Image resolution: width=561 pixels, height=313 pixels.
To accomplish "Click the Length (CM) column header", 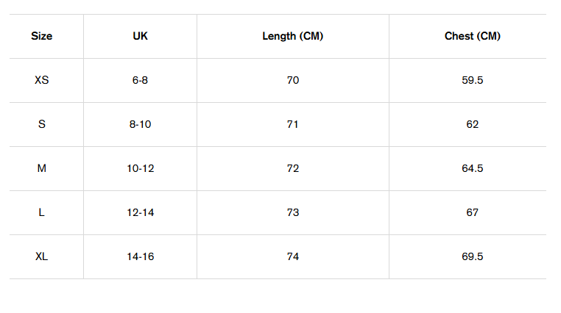I will click(x=292, y=36).
